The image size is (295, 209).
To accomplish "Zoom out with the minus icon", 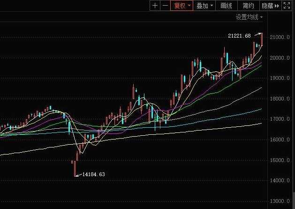I will (x=165, y=6).
